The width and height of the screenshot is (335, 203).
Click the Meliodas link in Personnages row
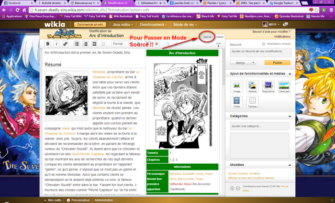click(175, 174)
